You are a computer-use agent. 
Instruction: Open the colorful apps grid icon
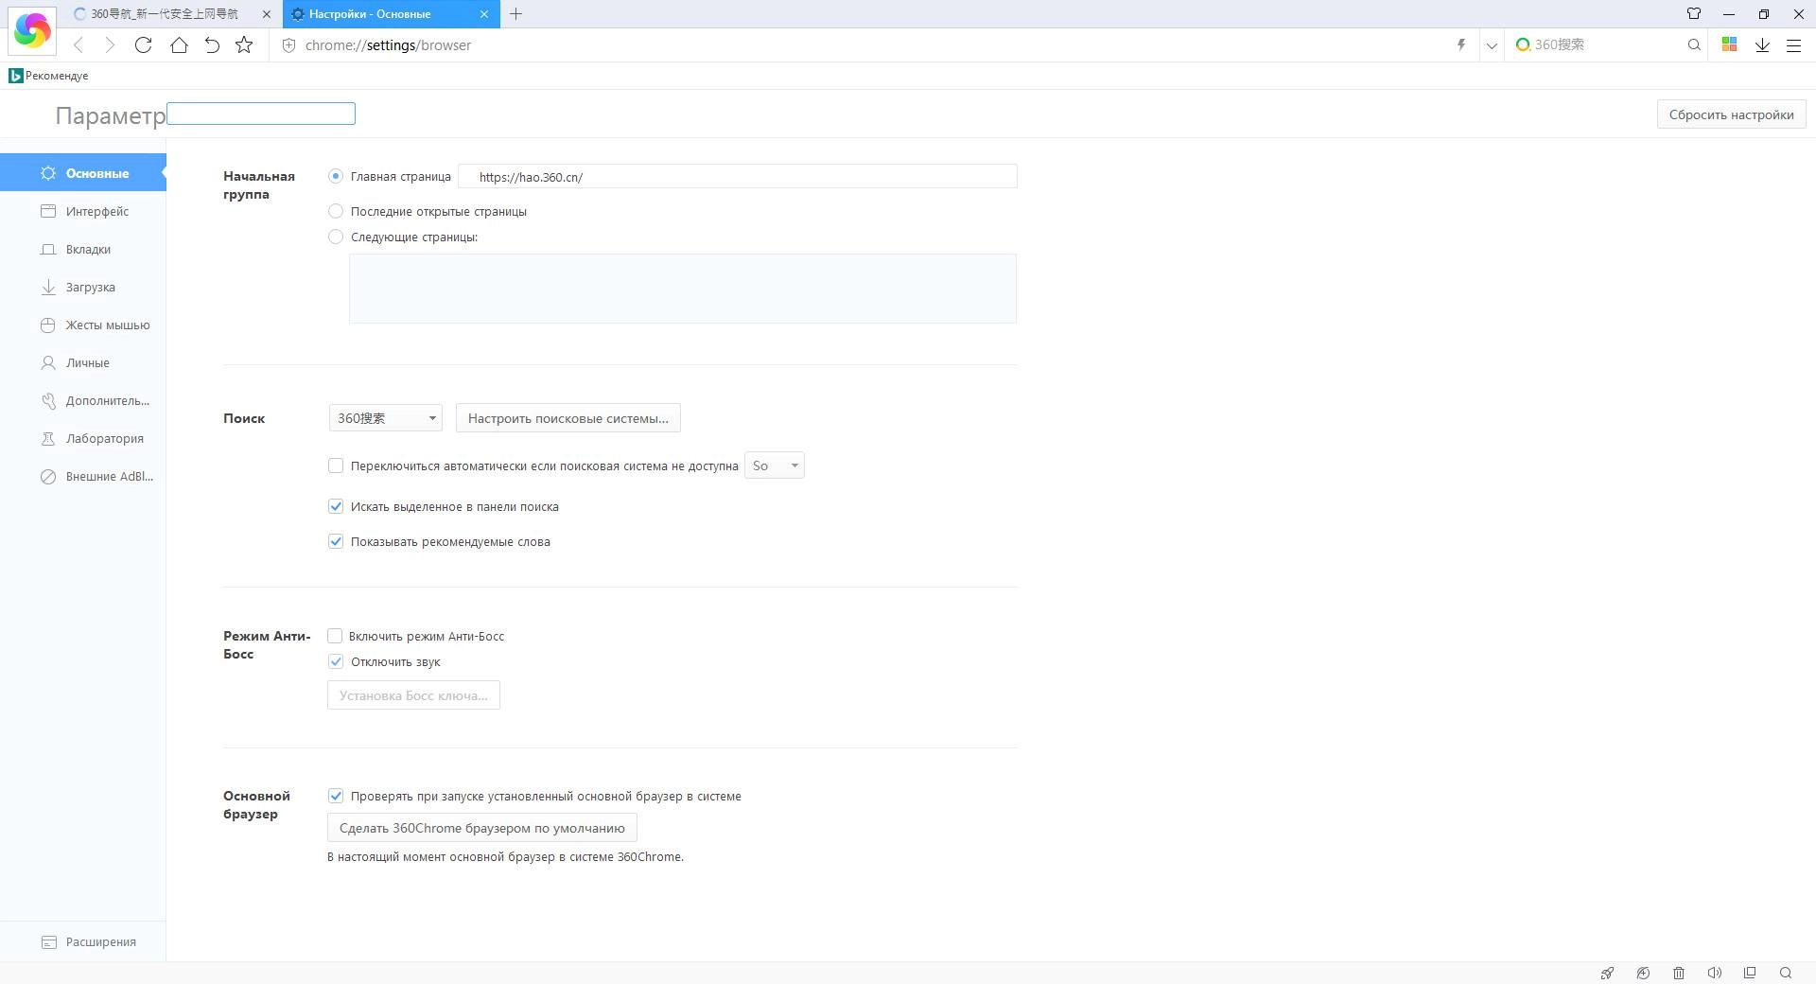tap(1729, 44)
